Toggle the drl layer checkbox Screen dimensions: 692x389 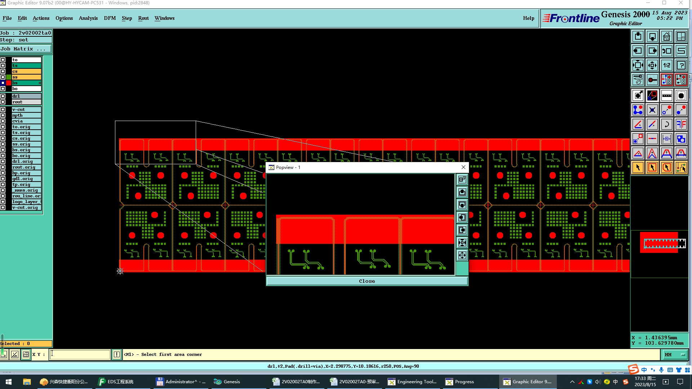(x=3, y=96)
